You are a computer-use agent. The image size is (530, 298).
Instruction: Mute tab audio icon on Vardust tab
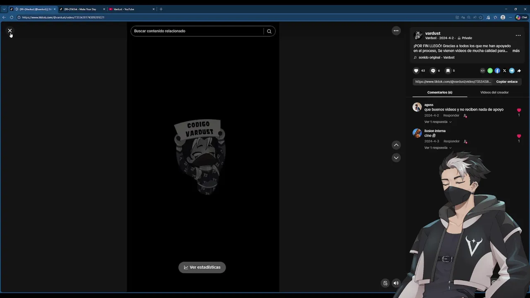point(16,9)
